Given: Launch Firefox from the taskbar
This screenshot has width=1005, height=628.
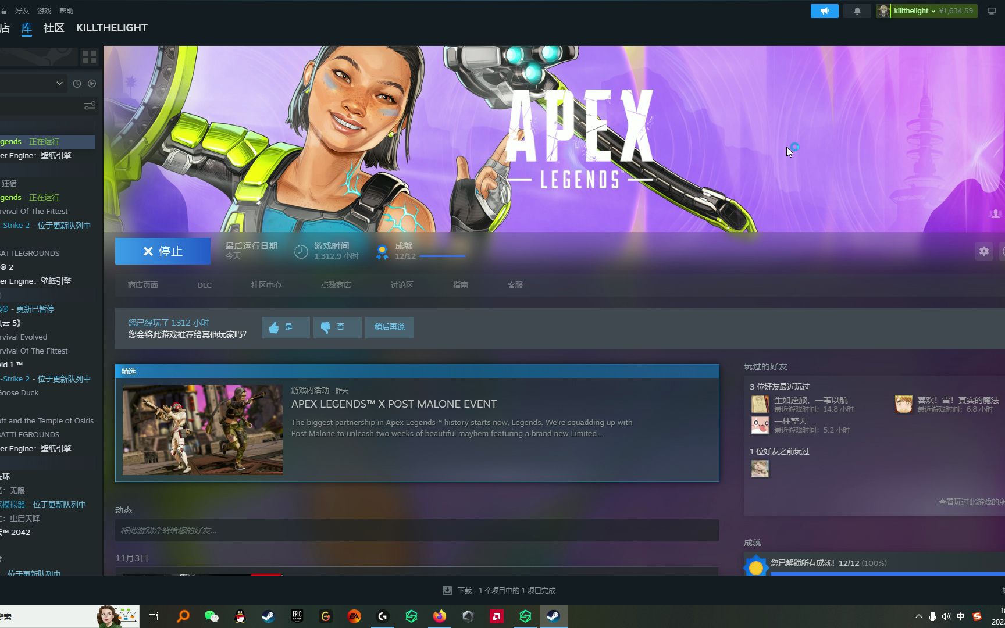Looking at the screenshot, I should (439, 616).
